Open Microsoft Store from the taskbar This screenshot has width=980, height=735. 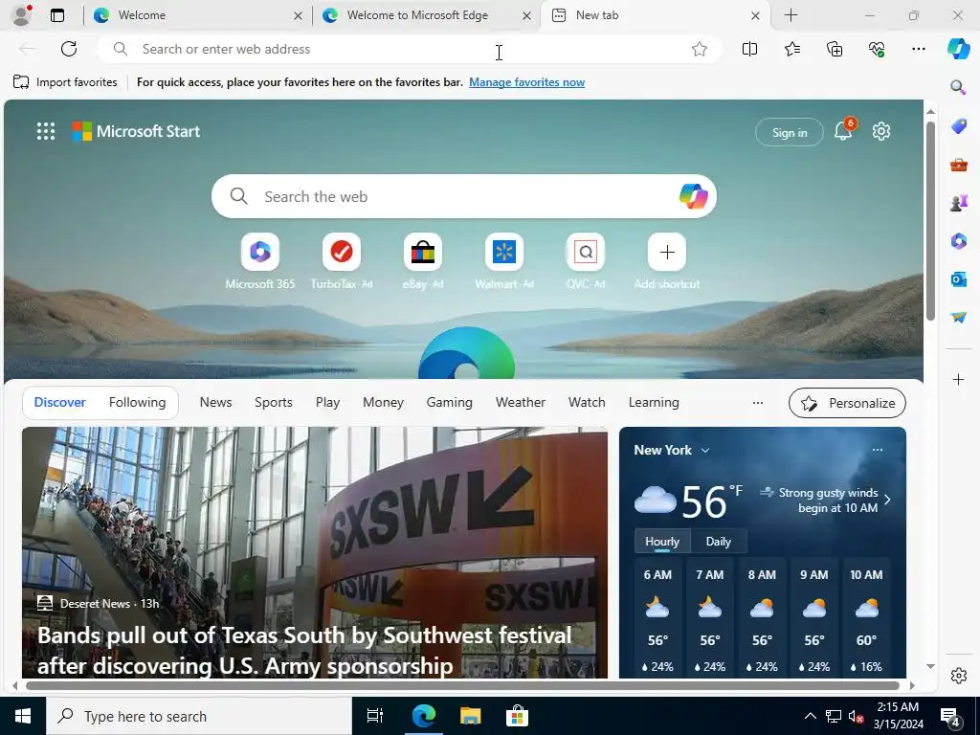click(517, 716)
